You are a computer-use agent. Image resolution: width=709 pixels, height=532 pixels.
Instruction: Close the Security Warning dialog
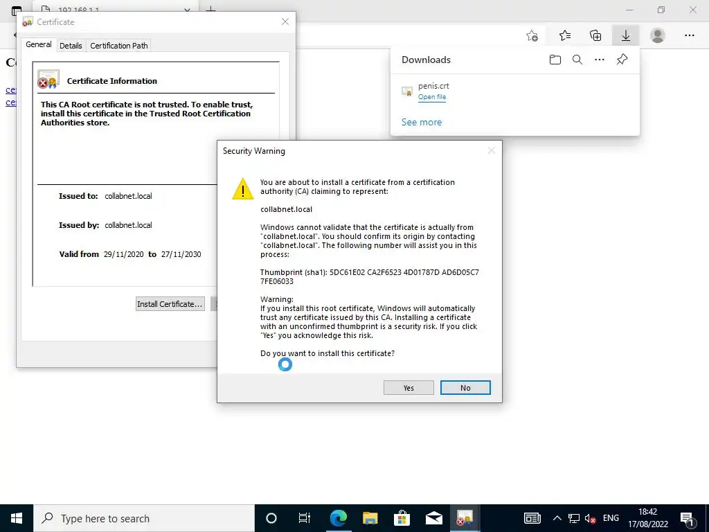pyautogui.click(x=492, y=150)
